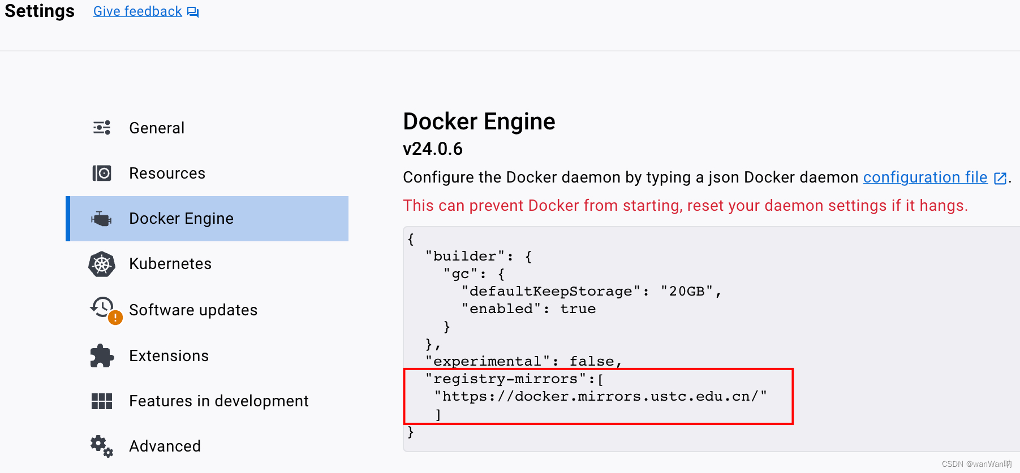Viewport: 1020px width, 473px height.
Task: Click the Extensions puzzle piece icon
Action: pos(102,355)
